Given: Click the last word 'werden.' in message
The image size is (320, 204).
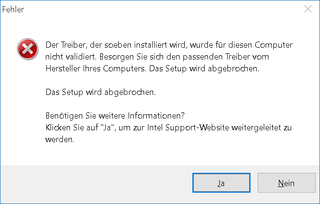Looking at the screenshot, I should (x=60, y=140).
